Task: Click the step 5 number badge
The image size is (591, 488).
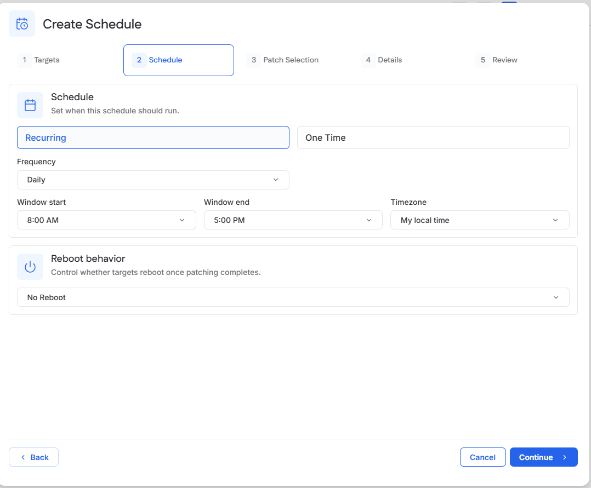Action: pyautogui.click(x=483, y=60)
